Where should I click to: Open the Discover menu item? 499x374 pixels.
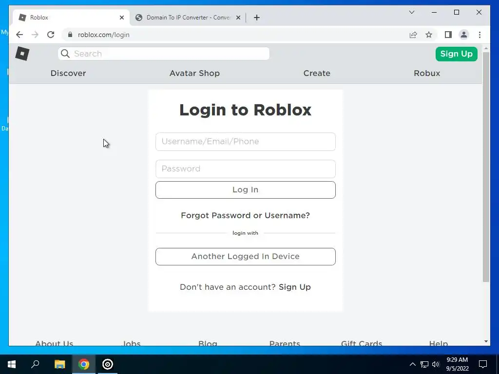[x=68, y=73]
